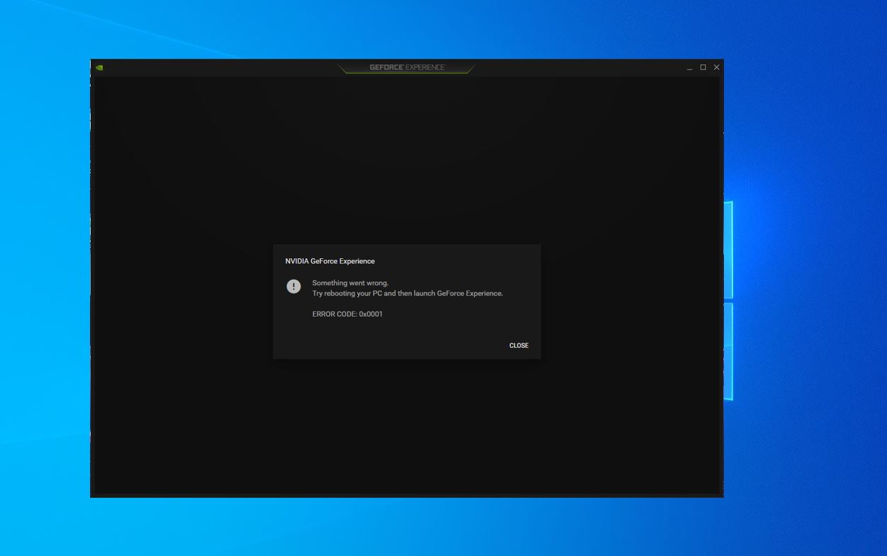Maximize the GeForce Experience window

pyautogui.click(x=703, y=67)
